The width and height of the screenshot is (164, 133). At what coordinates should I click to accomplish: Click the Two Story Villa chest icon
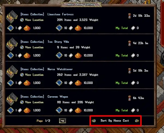point(12,44)
